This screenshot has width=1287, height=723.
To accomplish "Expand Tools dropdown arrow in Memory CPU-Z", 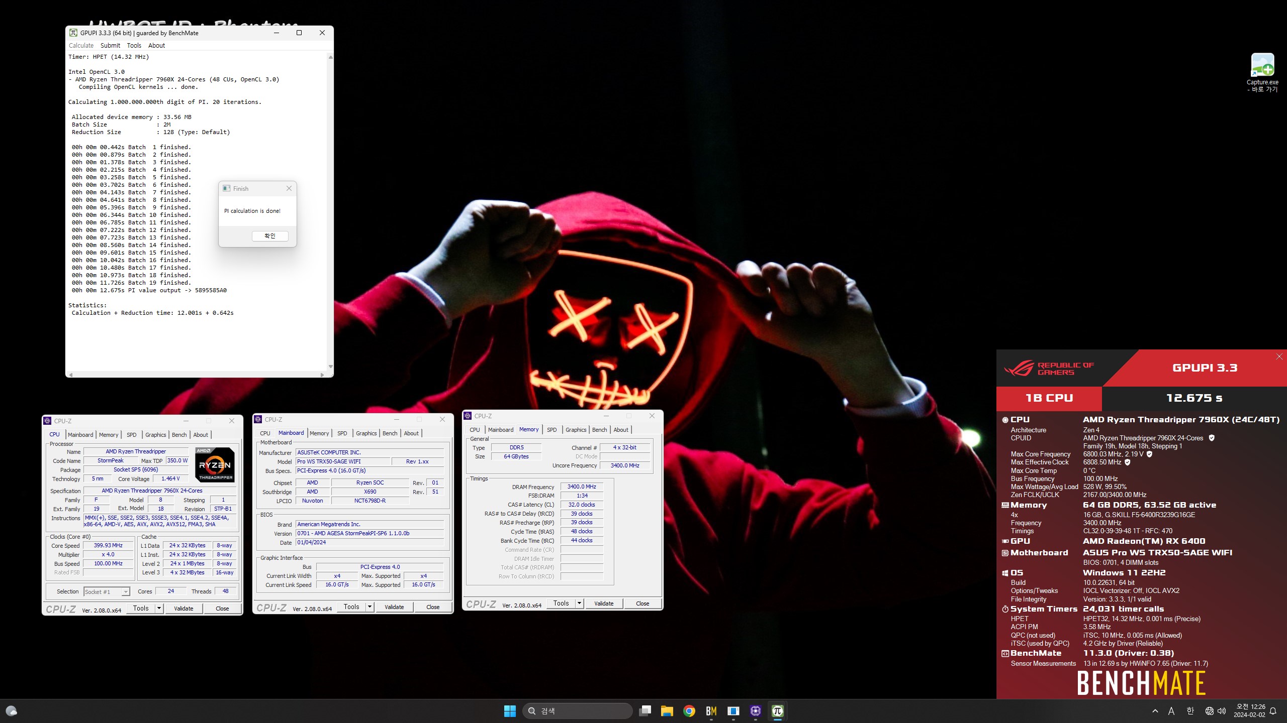I will (579, 604).
